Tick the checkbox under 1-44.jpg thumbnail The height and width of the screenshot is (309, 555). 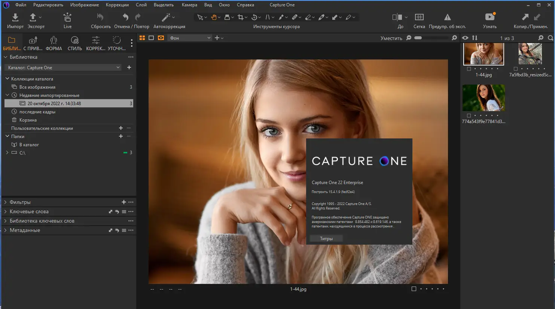click(x=469, y=69)
